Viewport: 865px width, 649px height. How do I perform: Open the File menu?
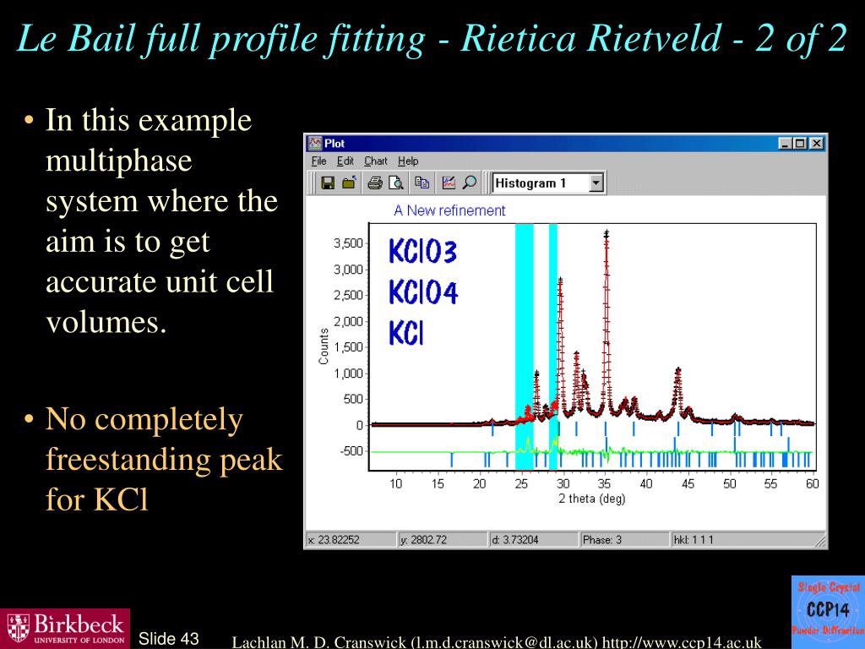(x=318, y=161)
